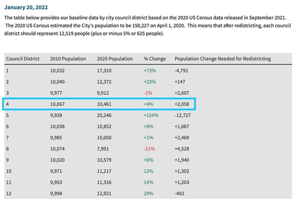Image resolution: width=300 pixels, height=205 pixels.
Task: Click the +2,469 redistricting value for District 7
Action: [x=182, y=137]
